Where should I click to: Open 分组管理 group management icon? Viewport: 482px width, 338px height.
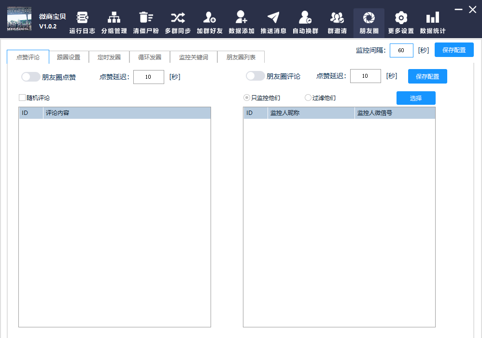point(114,18)
